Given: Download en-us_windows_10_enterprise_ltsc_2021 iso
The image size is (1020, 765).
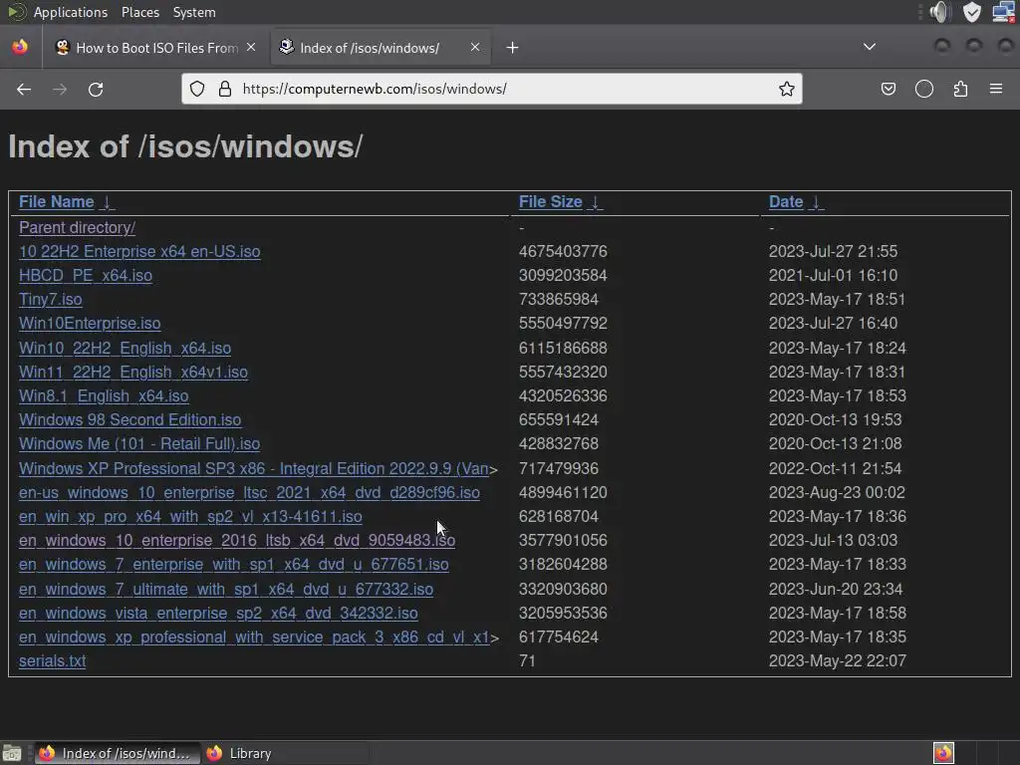Looking at the screenshot, I should (249, 492).
